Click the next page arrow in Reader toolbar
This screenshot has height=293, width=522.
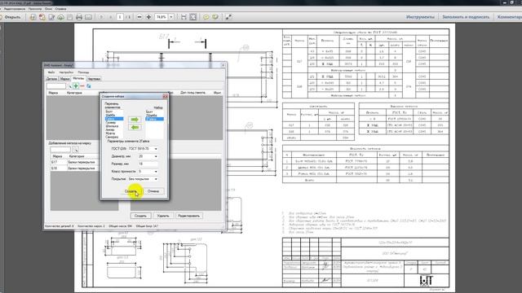pyautogui.click(x=111, y=17)
